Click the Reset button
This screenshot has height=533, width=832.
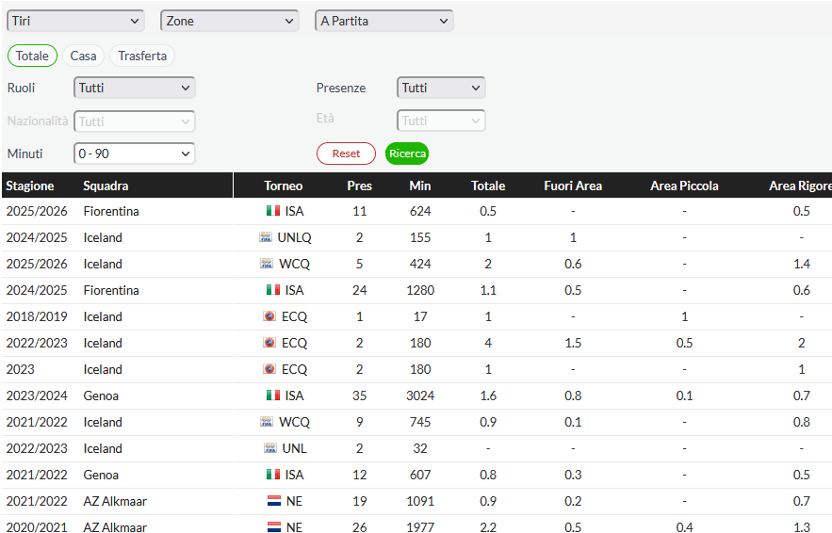(x=346, y=153)
